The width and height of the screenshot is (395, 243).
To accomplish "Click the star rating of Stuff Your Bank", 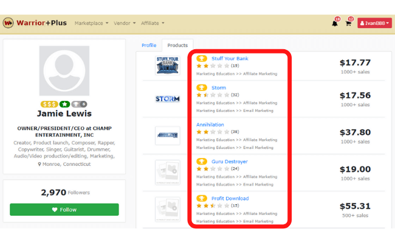I will (x=213, y=66).
